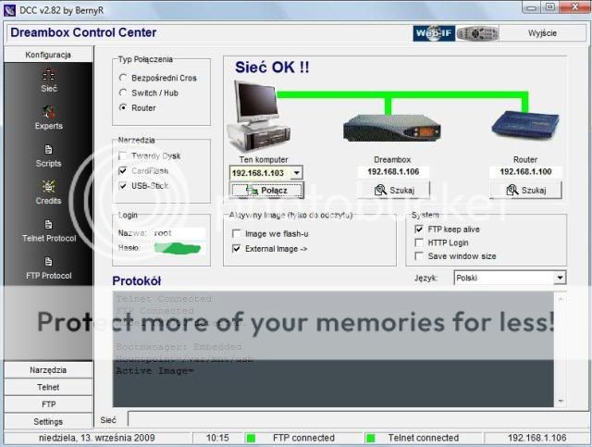592x447 pixels.
Task: Click status bar IP 192.168.1.106
Action: pos(536,438)
